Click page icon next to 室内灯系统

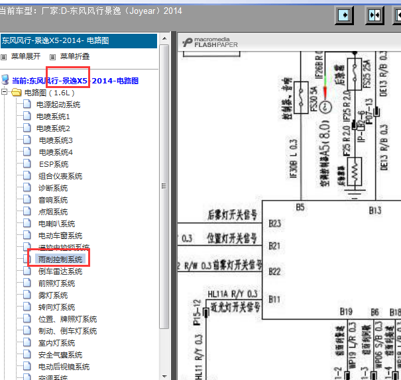[27, 342]
